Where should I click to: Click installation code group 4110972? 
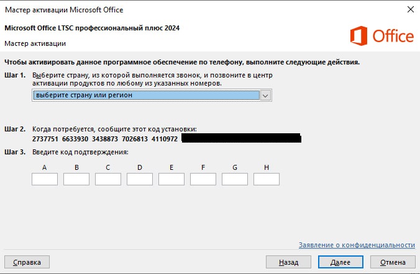click(165, 139)
